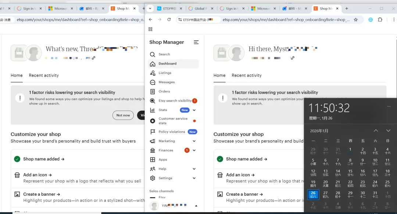
Task: Expand the Help submenu chevron
Action: click(x=194, y=169)
